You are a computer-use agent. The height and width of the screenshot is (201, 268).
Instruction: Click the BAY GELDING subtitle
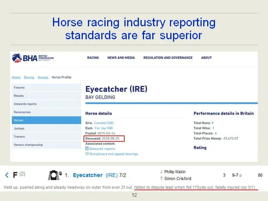100,97
